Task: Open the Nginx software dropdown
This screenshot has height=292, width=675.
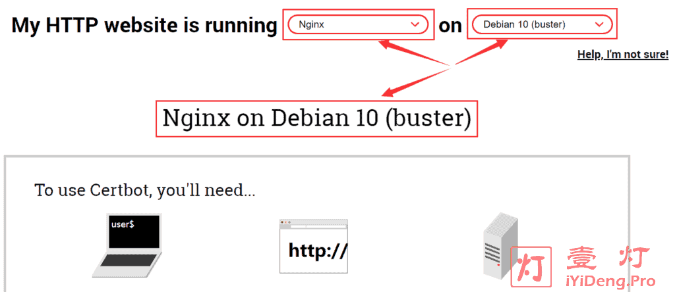Action: point(358,24)
